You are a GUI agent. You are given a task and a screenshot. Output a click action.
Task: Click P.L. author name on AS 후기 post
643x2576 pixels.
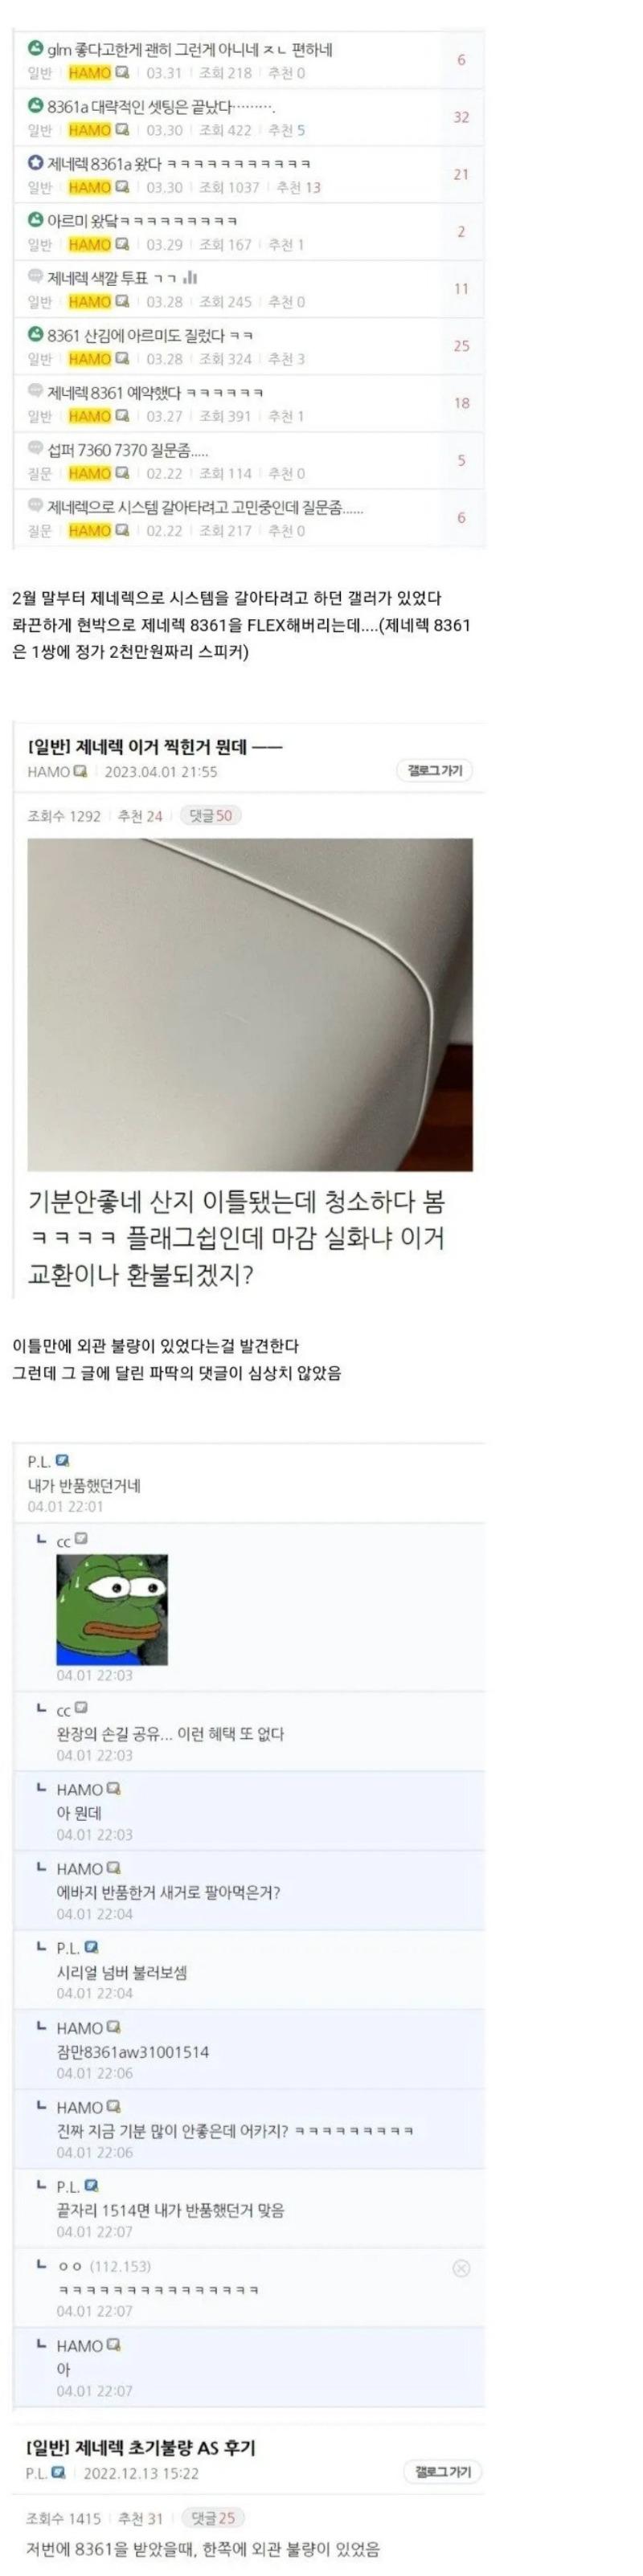(37, 2473)
